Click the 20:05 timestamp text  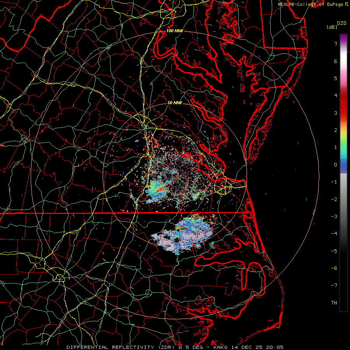[274, 347]
